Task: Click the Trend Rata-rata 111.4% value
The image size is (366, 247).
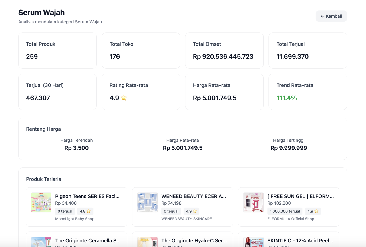Action: coord(287,98)
